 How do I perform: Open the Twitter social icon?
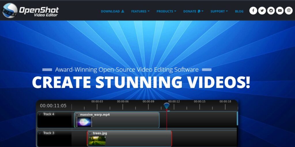(x=262, y=11)
